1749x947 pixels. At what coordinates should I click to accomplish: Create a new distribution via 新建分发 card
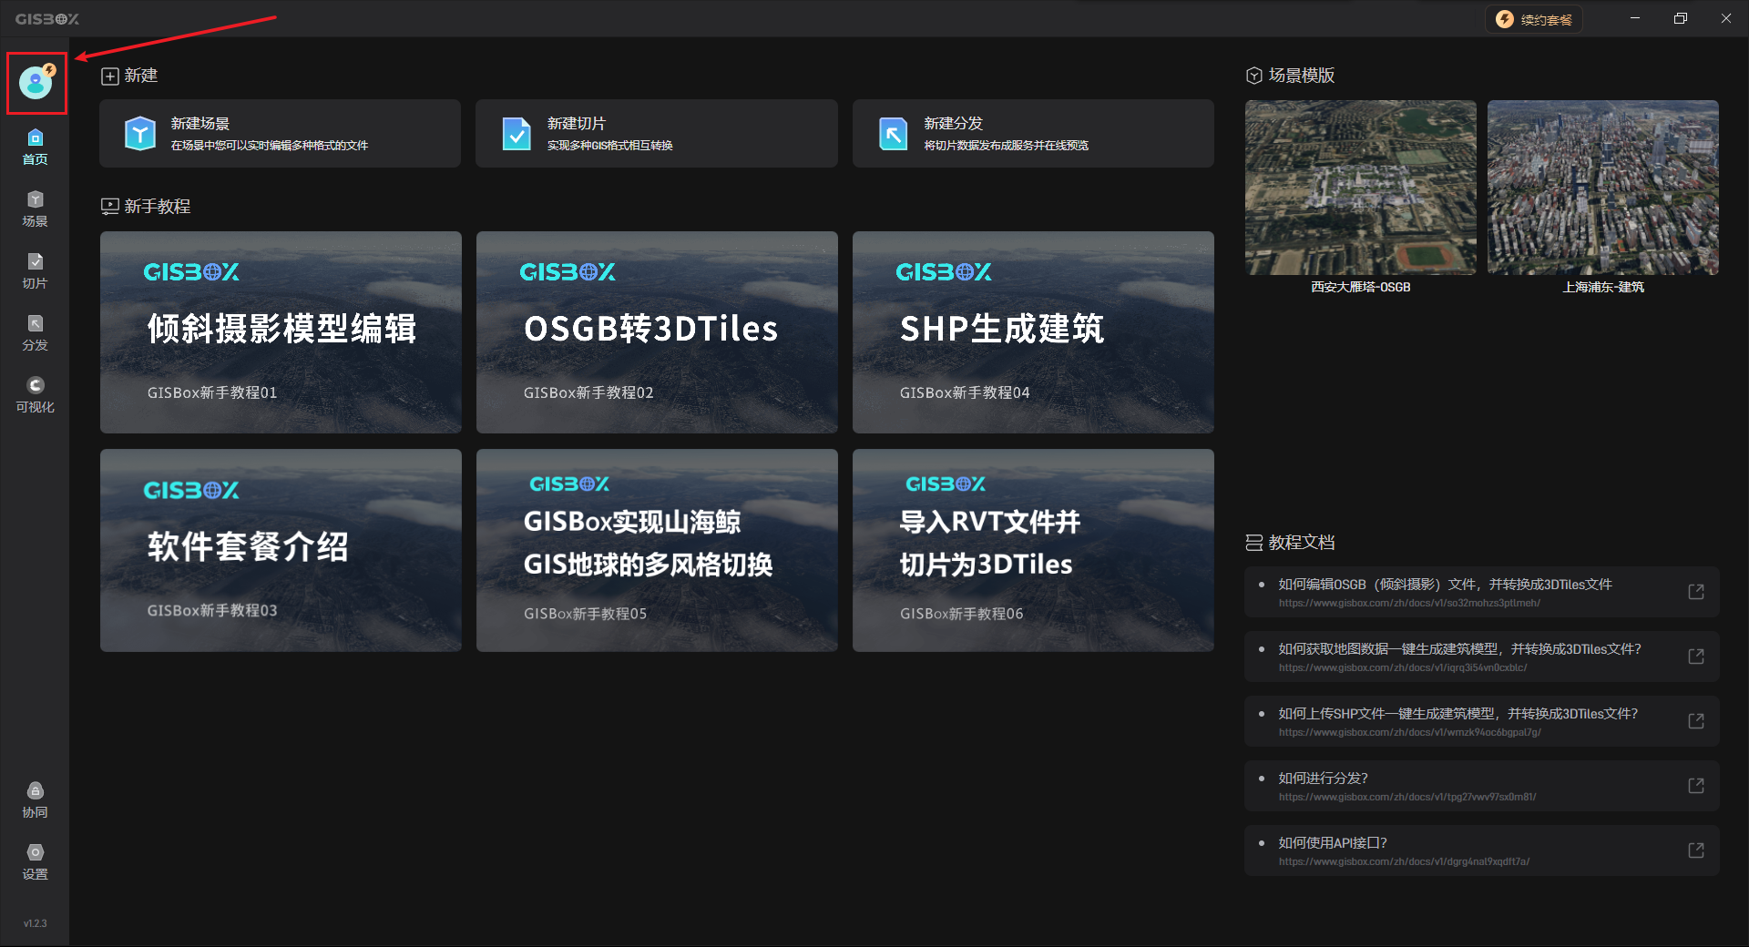(x=1033, y=134)
